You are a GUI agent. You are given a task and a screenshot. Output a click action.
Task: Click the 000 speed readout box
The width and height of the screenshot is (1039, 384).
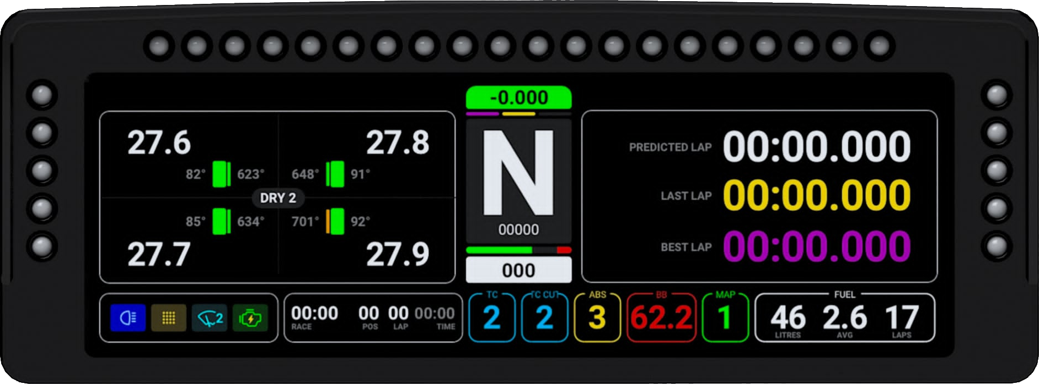pyautogui.click(x=519, y=270)
